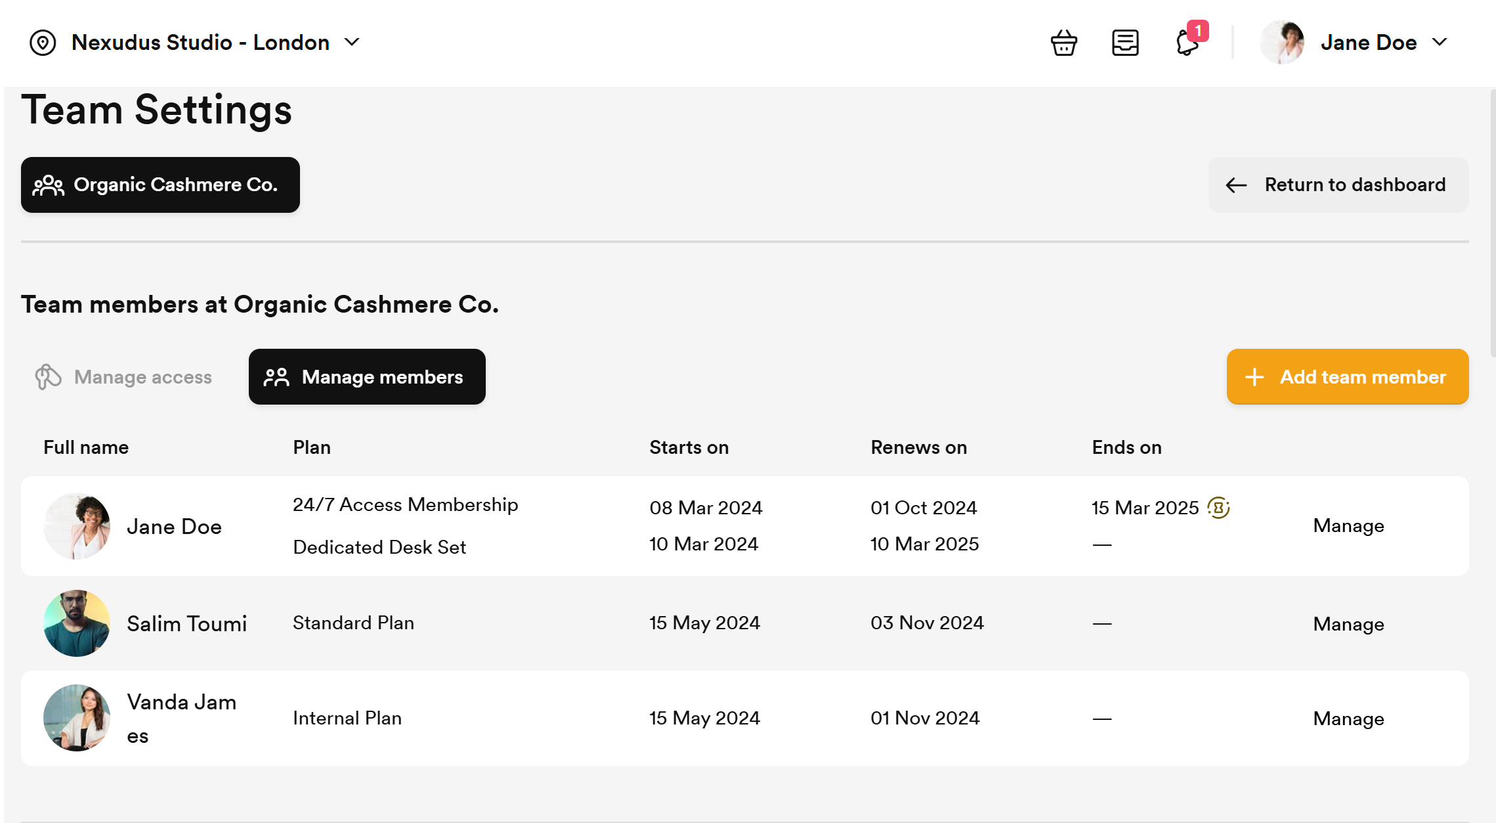Click Team members at Organic Cashmere Co. heading

(x=260, y=304)
